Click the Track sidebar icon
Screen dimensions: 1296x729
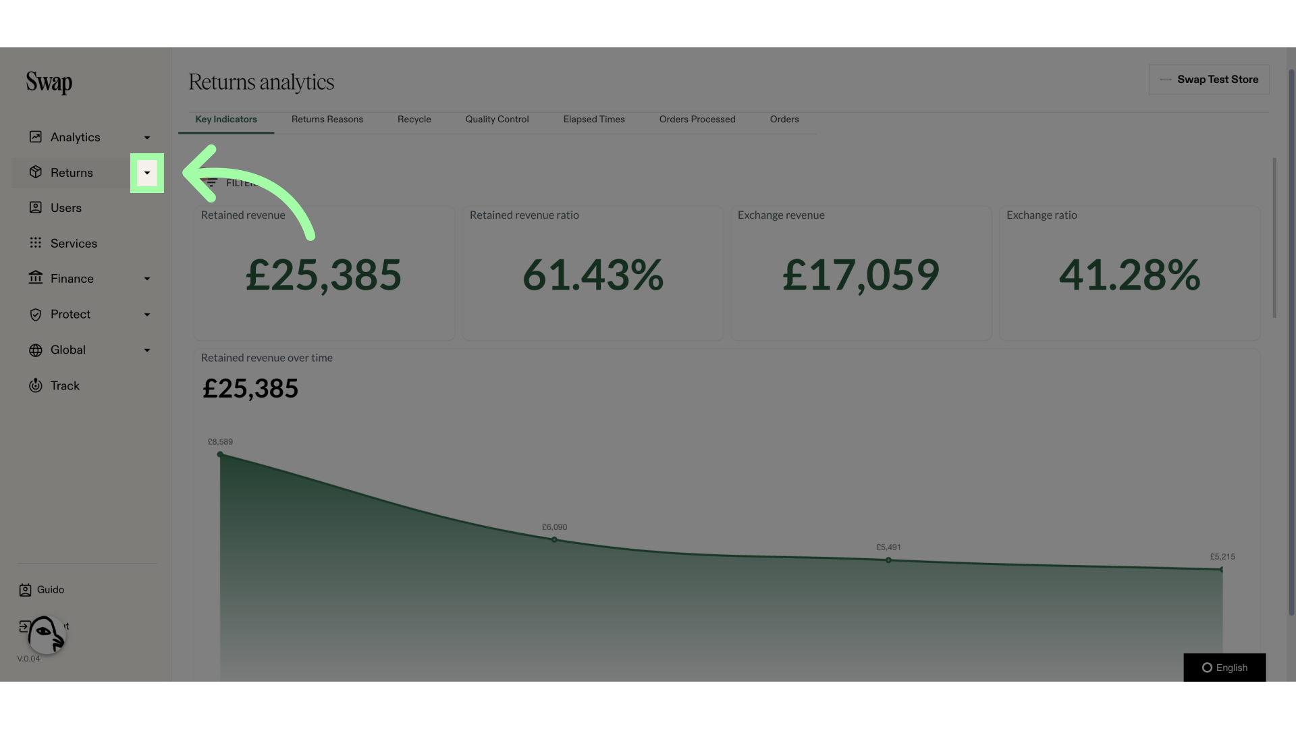34,386
